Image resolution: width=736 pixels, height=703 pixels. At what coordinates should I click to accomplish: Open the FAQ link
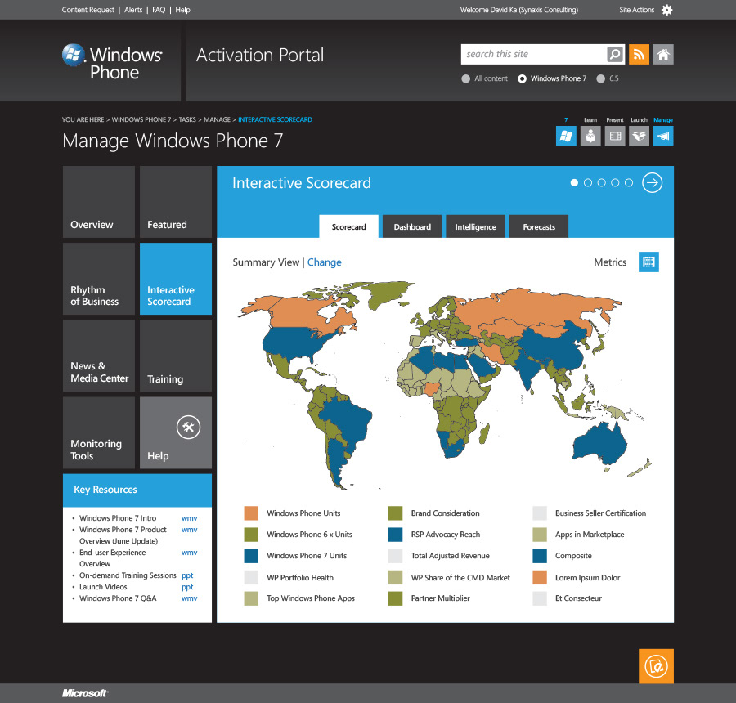tap(159, 10)
